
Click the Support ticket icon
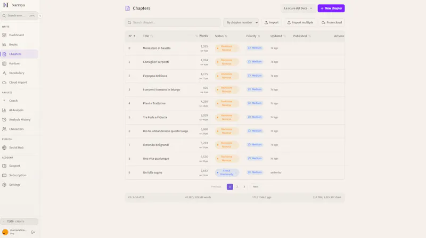point(4,166)
